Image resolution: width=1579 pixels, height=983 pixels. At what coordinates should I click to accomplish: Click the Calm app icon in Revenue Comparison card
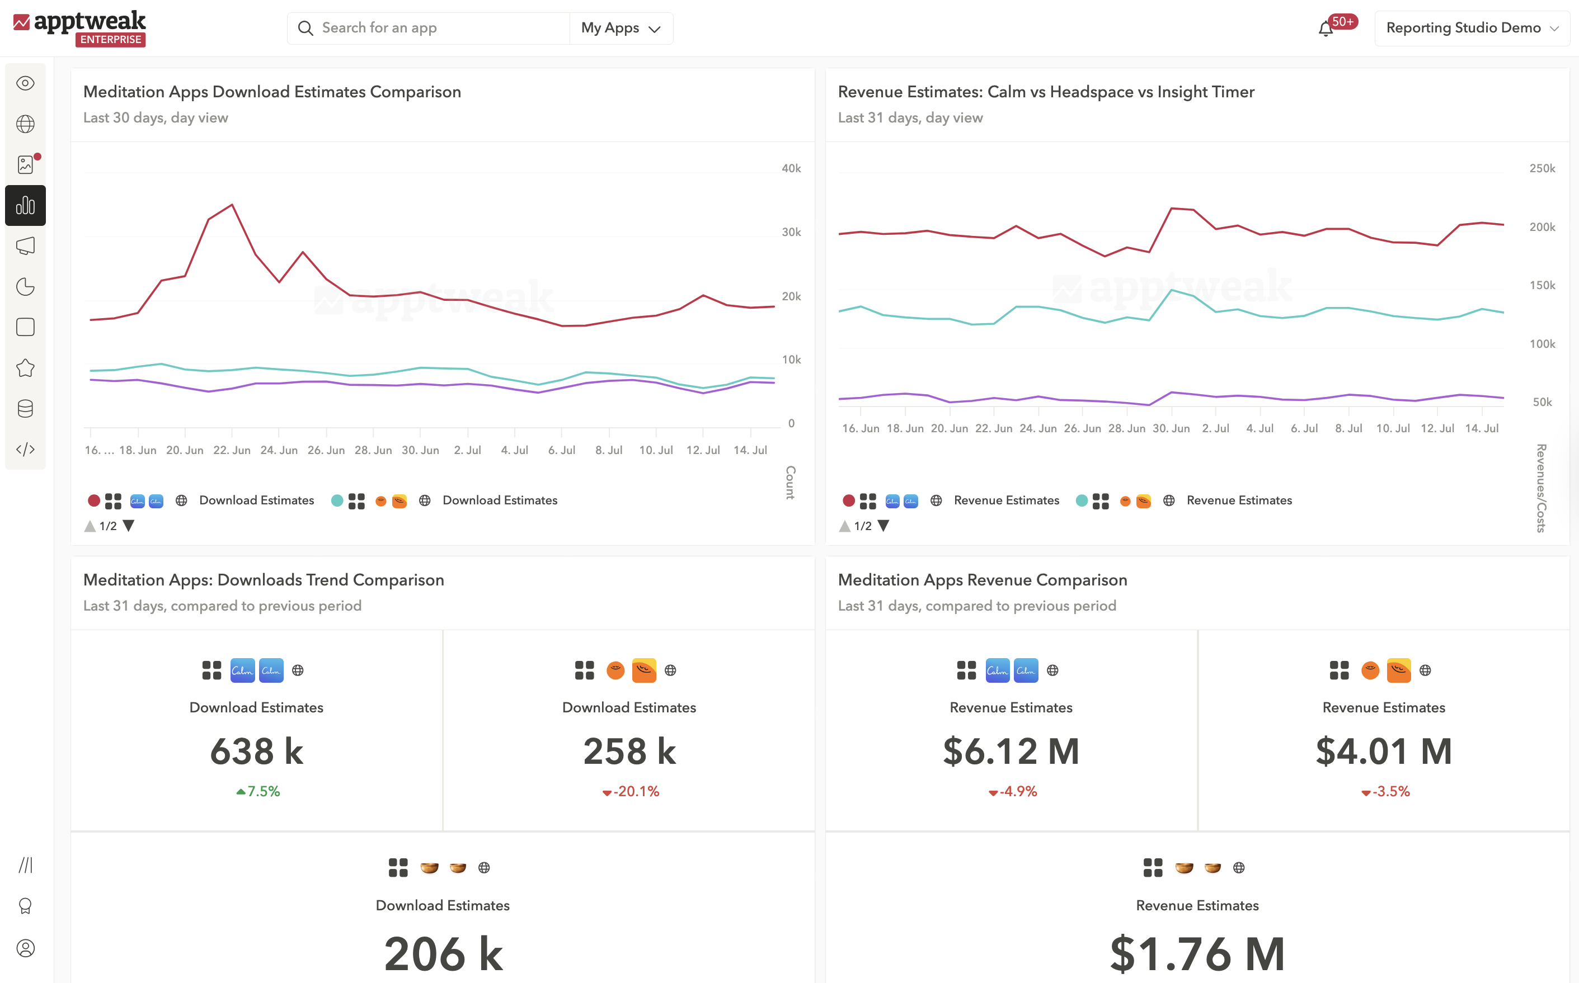tap(997, 670)
